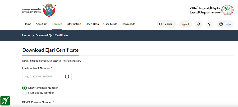The width and height of the screenshot is (238, 107).
Task: Select Municipality Number radio option
Action: point(25,93)
